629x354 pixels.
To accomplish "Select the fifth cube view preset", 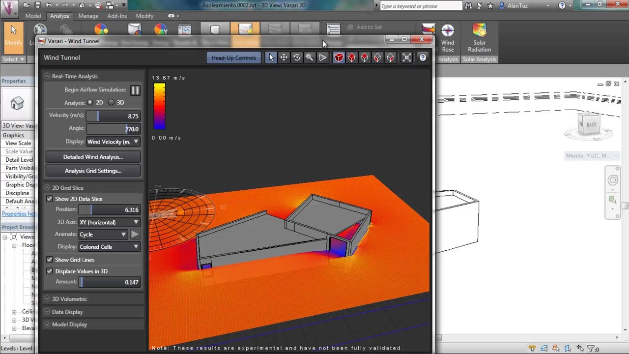I will pyautogui.click(x=390, y=58).
